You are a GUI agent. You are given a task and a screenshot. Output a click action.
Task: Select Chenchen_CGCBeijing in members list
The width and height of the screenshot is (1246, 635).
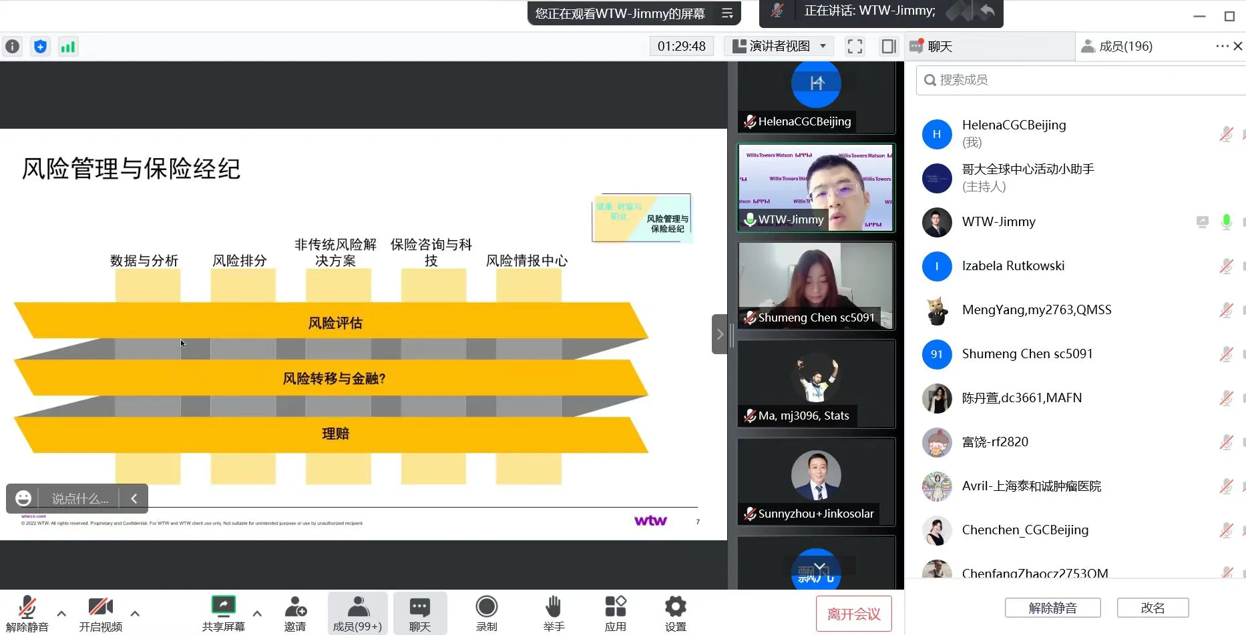1075,530
